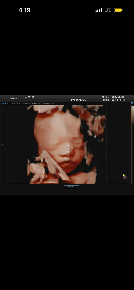This screenshot has height=290, width=134.
Task: Tap the LTE network indicator
Action: pos(108,10)
